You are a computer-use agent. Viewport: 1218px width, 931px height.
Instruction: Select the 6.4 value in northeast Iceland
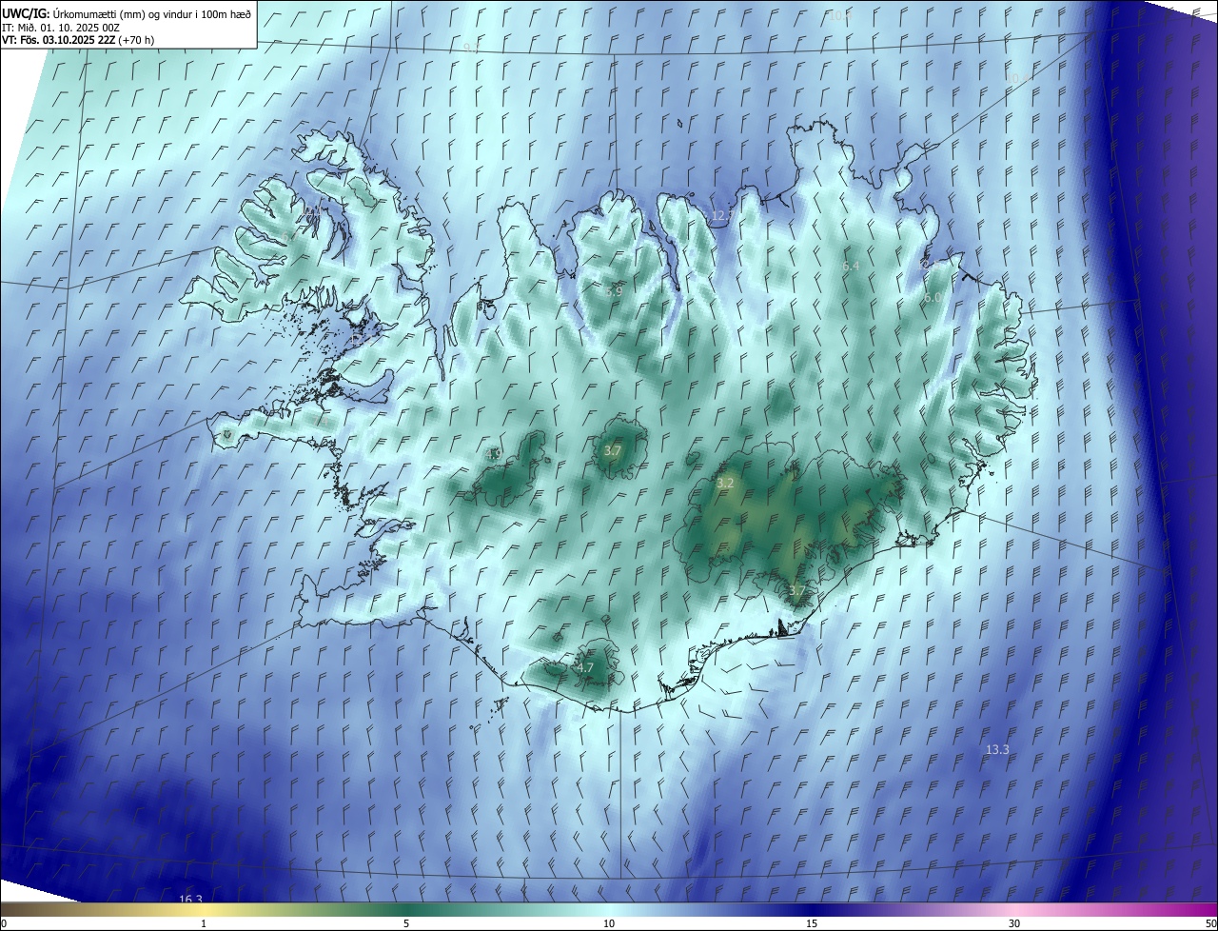(851, 267)
